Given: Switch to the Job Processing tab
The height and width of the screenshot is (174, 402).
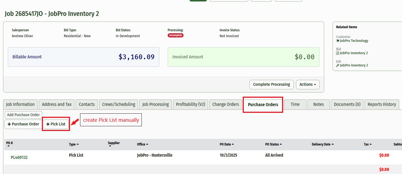Looking at the screenshot, I should point(155,104).
